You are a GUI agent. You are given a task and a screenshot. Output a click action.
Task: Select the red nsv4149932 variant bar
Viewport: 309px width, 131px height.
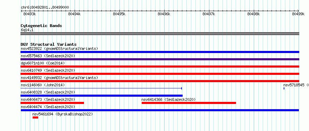coord(160,81)
